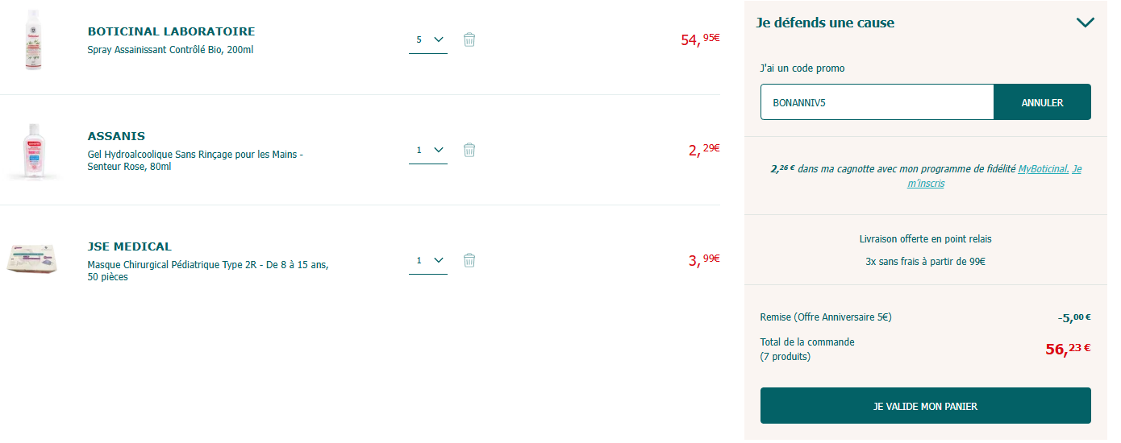This screenshot has height=443, width=1121.
Task: View JSE Medical mask box image
Action: [31, 259]
